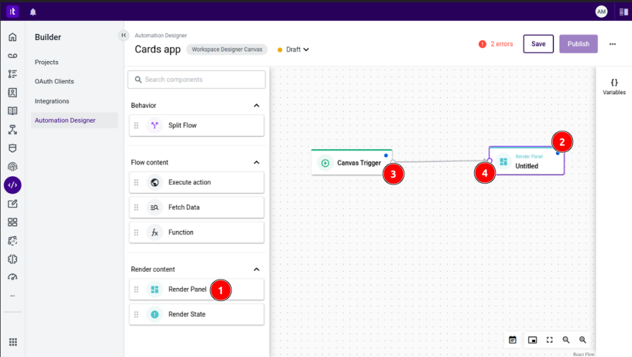Click the Search components field

tap(196, 80)
